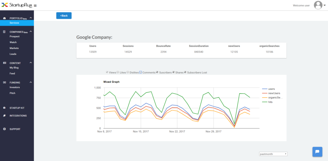The image size is (328, 161).
Task: Enable the Comments checkbox
Action: (x=141, y=72)
